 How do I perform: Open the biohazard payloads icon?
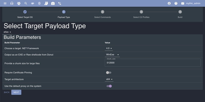pos(19,3)
